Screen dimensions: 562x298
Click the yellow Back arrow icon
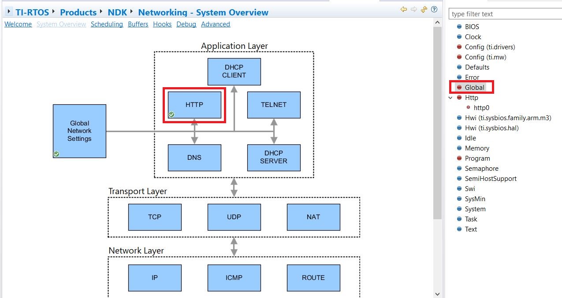tap(403, 9)
